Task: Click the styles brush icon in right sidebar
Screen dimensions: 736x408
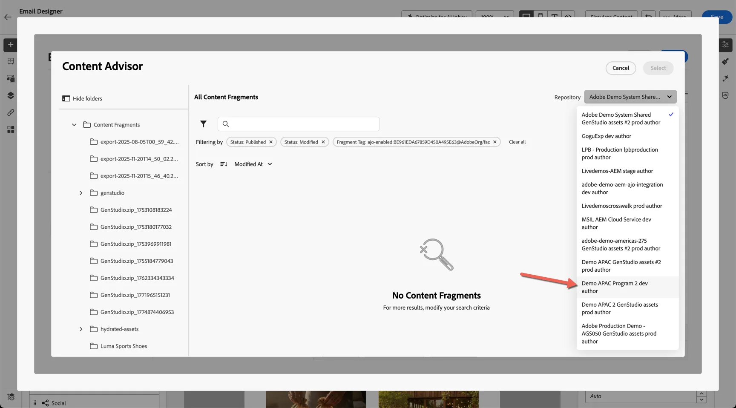Action: tap(725, 61)
